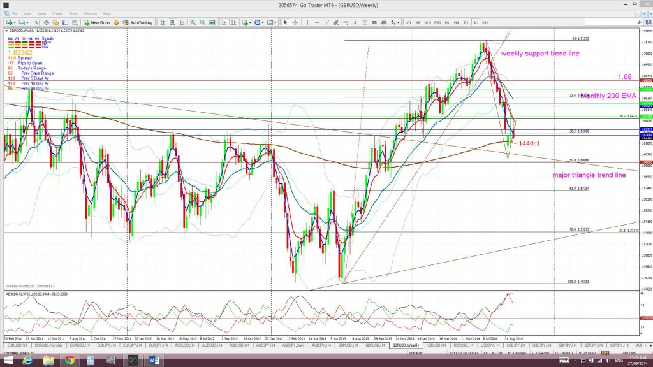Open Windows Start button
The width and height of the screenshot is (653, 367).
point(8,361)
